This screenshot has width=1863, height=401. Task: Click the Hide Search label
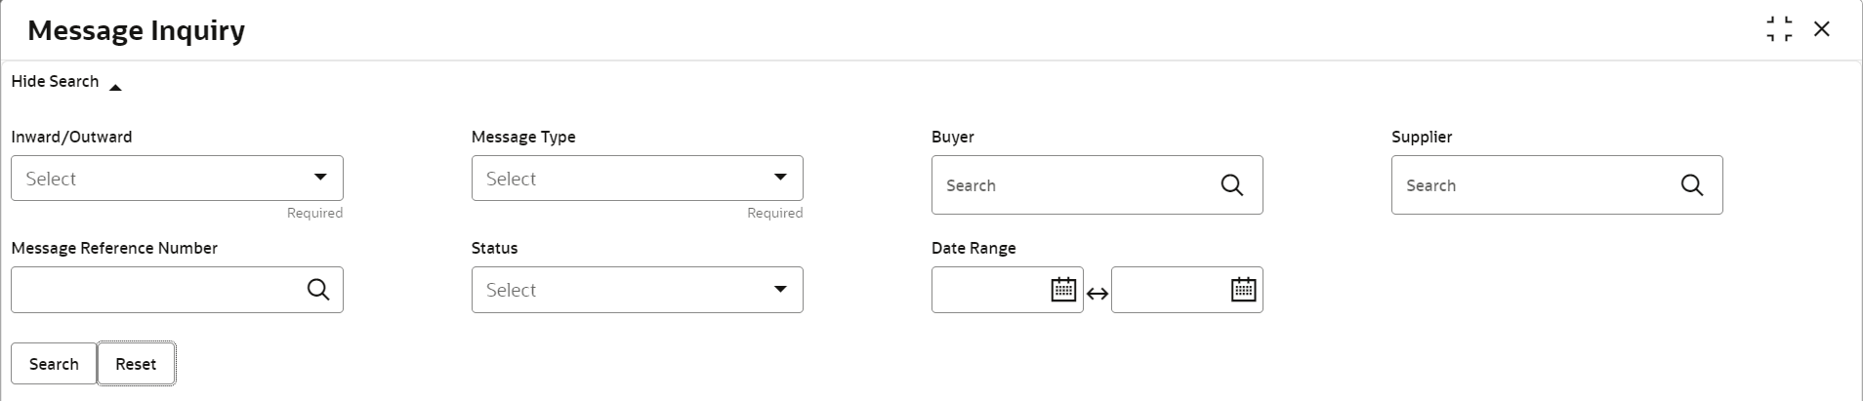55,82
